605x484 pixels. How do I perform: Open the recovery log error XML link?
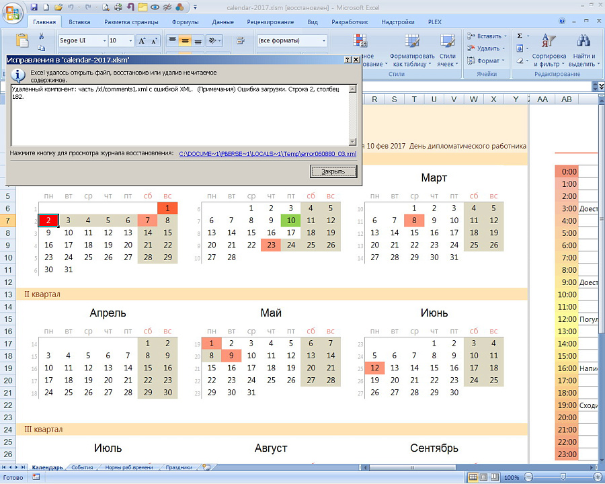tap(267, 154)
